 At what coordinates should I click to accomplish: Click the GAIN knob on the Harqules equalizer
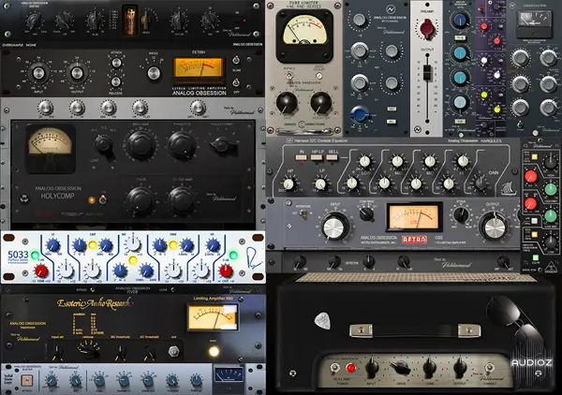[x=481, y=183]
